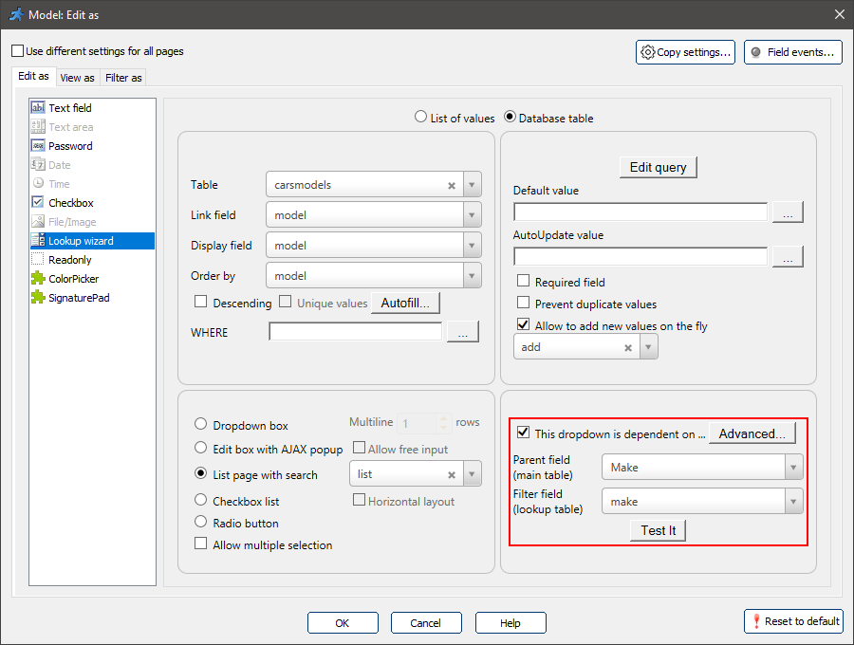The image size is (854, 645).
Task: Click the WHERE clause browse button
Action: point(463,332)
